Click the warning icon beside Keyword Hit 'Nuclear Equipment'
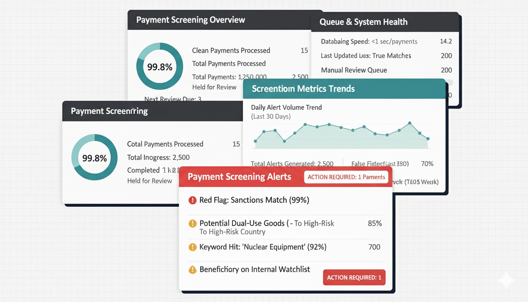This screenshot has width=528, height=302. 192,247
